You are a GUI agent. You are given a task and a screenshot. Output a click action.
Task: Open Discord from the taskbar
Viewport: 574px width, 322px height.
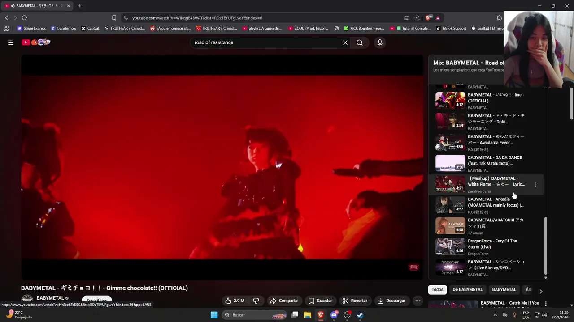334,315
